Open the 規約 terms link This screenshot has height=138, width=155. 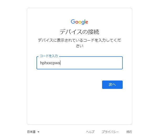[129, 132]
